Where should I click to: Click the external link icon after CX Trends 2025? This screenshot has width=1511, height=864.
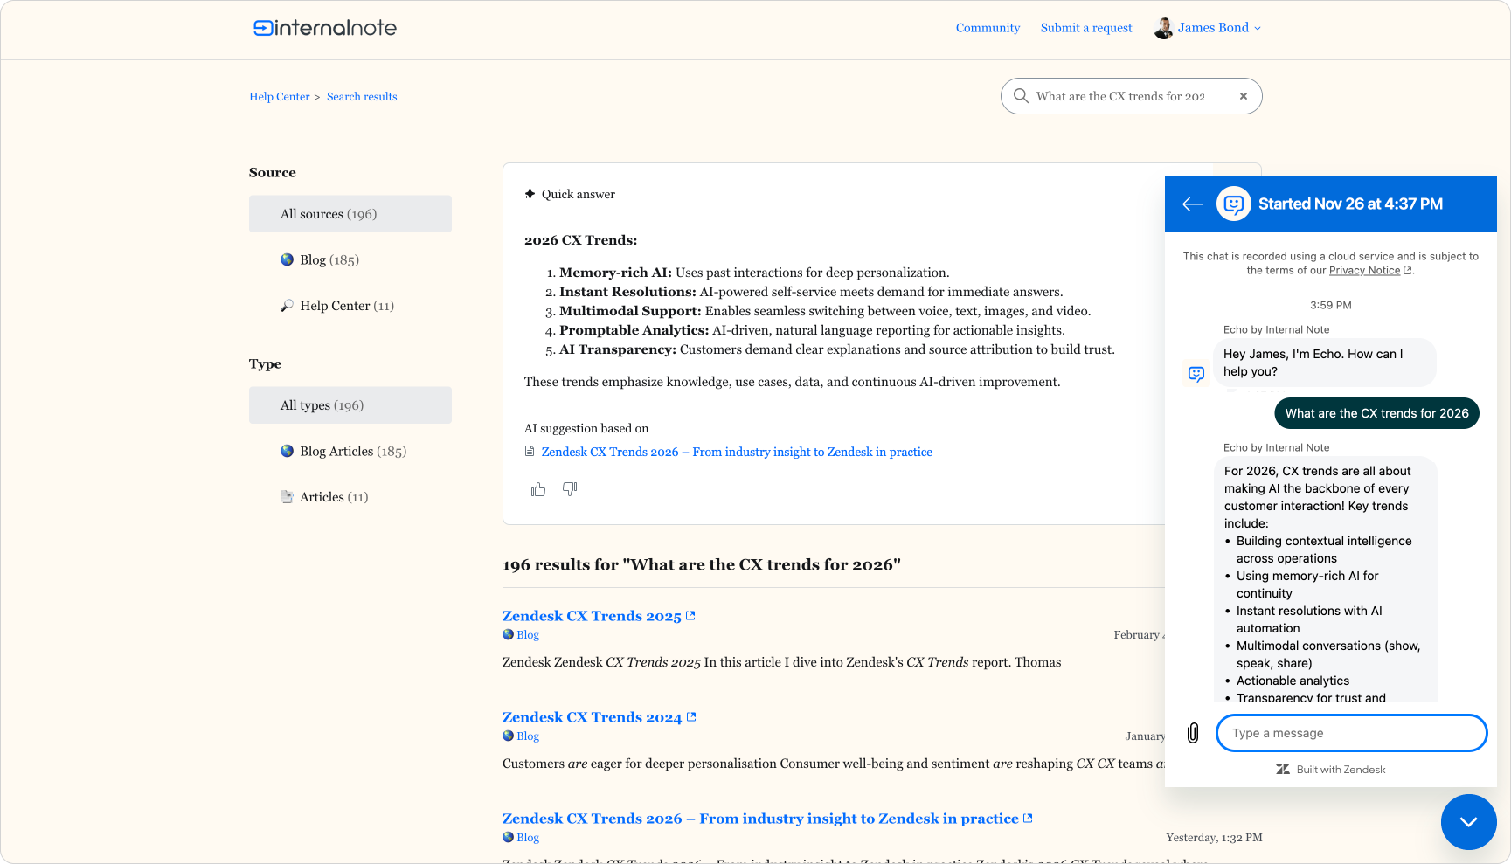(690, 615)
